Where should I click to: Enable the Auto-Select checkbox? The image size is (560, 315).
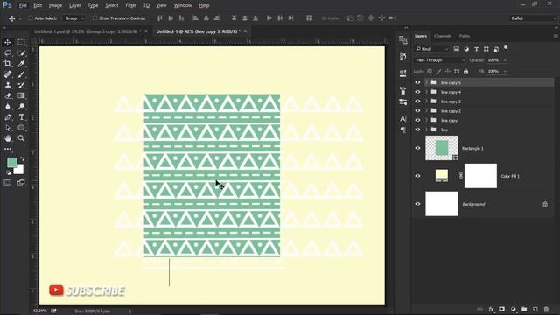tap(31, 17)
